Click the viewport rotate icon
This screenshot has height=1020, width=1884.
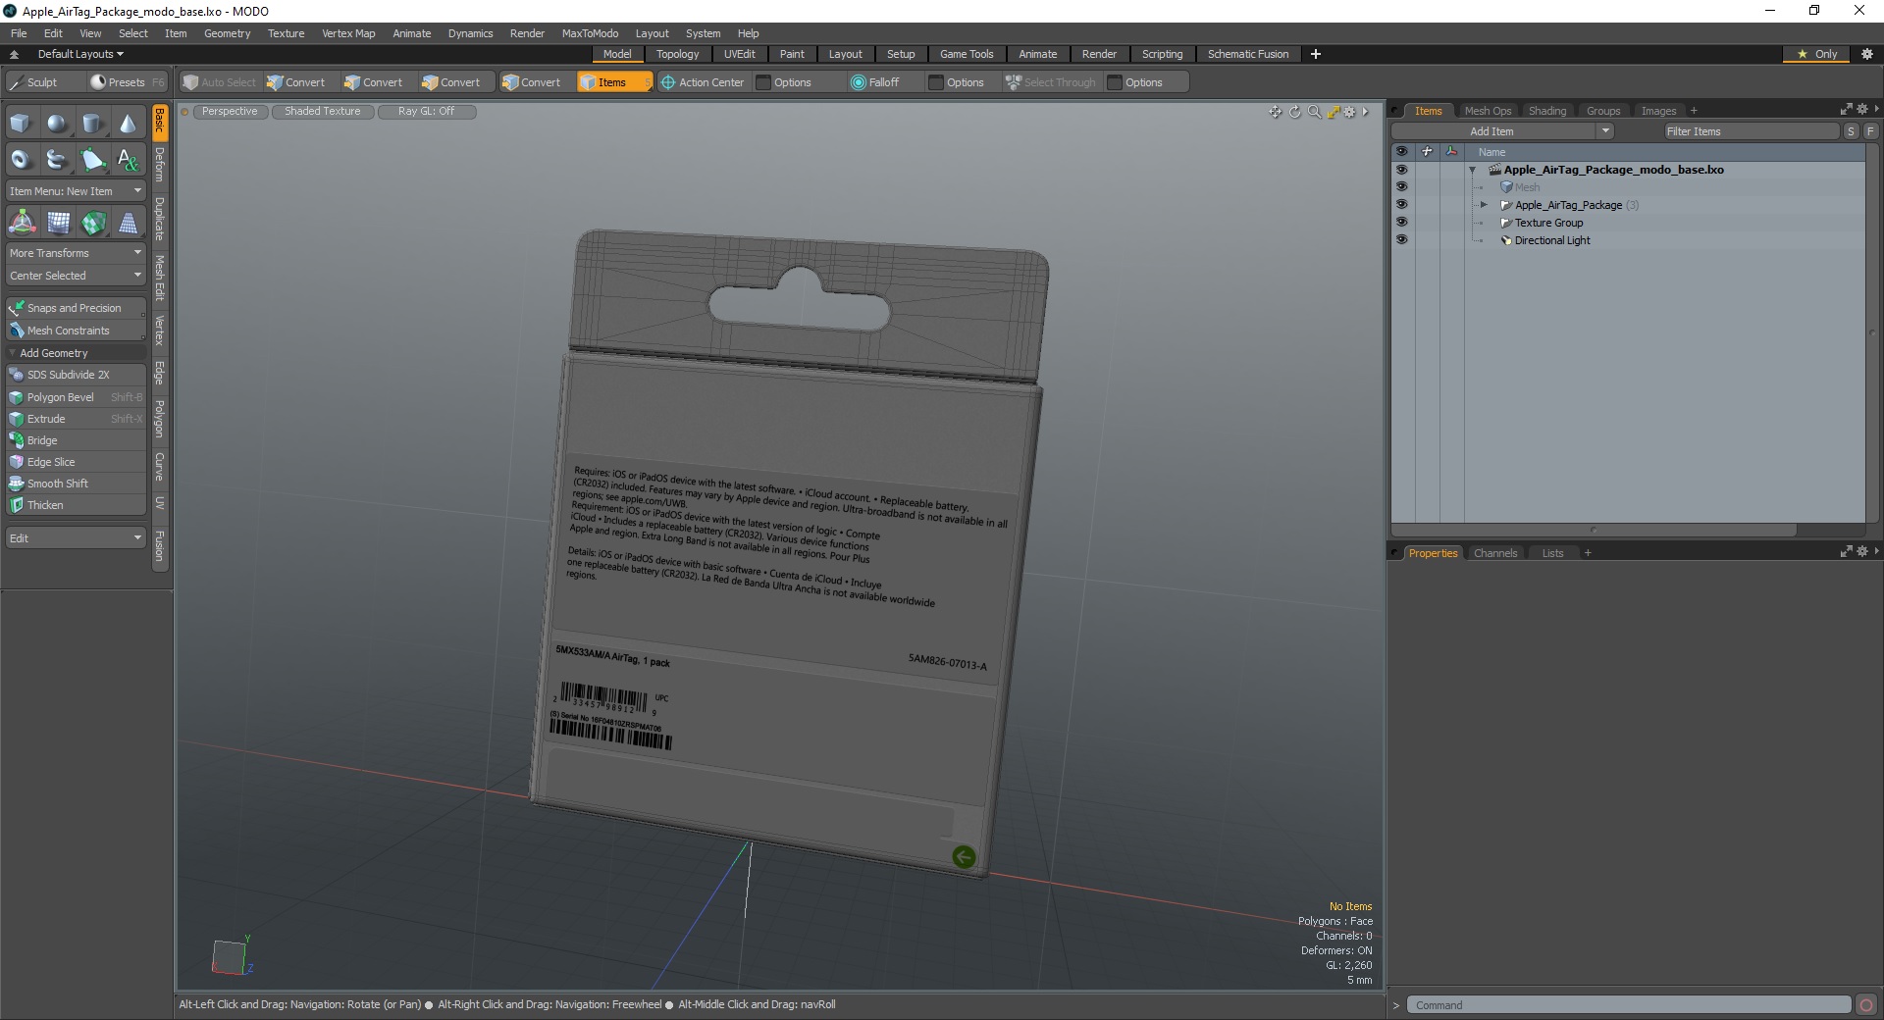tap(1294, 112)
